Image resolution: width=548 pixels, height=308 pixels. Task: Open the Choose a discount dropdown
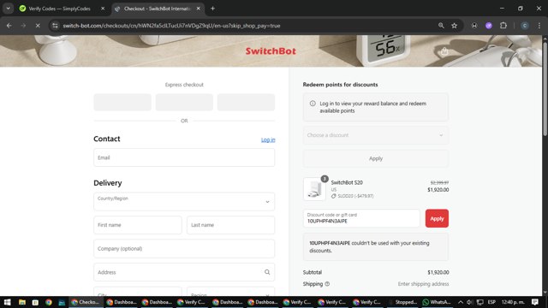376,135
